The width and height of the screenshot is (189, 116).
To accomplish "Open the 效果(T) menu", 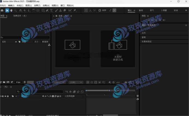I will click(x=37, y=5).
